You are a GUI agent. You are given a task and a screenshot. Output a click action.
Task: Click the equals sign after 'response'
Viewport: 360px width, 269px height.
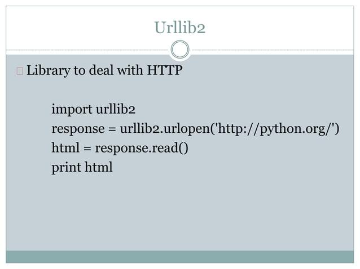(112, 129)
